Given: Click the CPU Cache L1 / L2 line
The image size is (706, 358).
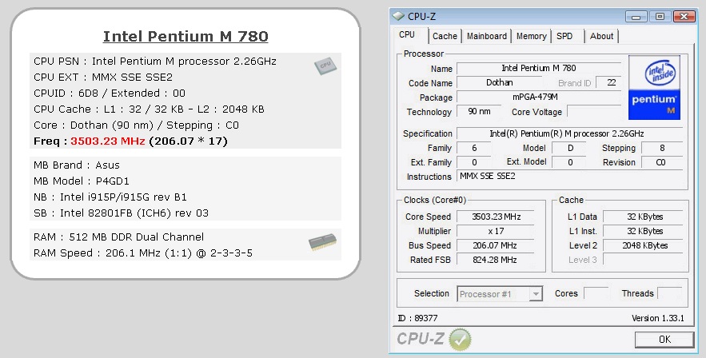Looking at the screenshot, I should tap(149, 109).
